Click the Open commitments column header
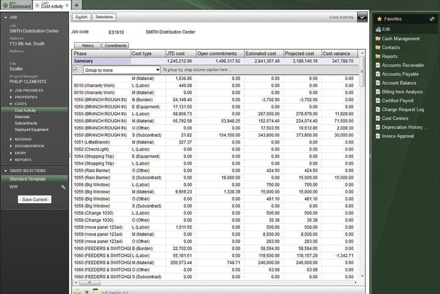This screenshot has height=294, width=440. (x=220, y=54)
